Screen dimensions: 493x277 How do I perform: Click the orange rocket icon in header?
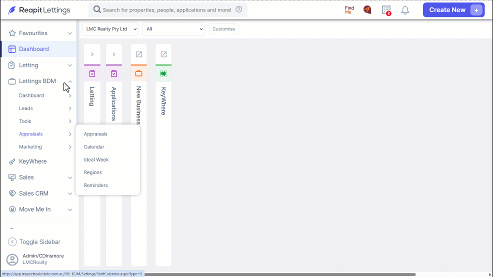[x=367, y=9]
